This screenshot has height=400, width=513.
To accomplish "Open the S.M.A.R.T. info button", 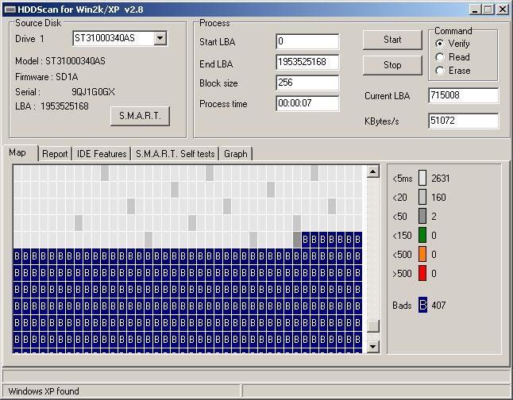I will coord(140,116).
